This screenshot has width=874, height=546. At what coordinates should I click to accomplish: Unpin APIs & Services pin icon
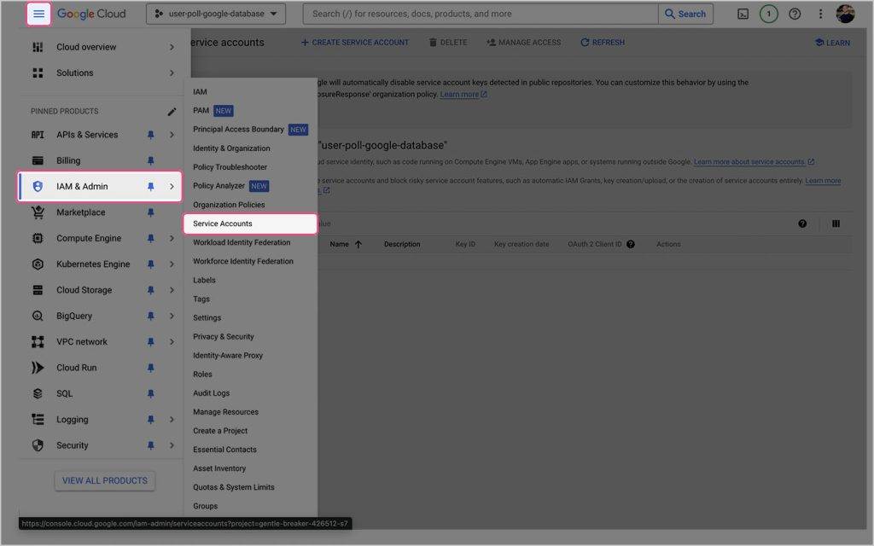150,135
